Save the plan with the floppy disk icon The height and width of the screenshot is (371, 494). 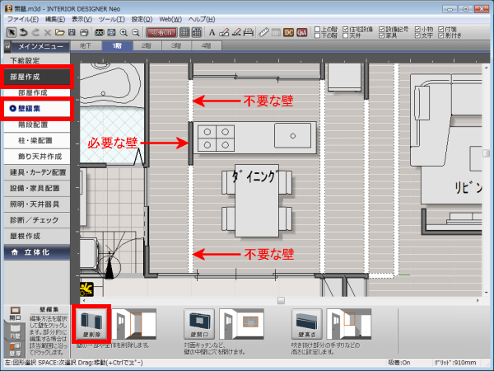pos(72,31)
